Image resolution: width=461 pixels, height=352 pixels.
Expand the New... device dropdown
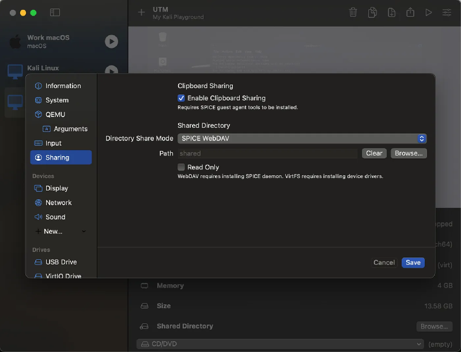pyautogui.click(x=61, y=232)
